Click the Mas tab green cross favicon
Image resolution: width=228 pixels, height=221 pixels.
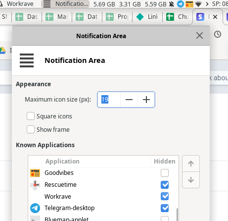49,17
